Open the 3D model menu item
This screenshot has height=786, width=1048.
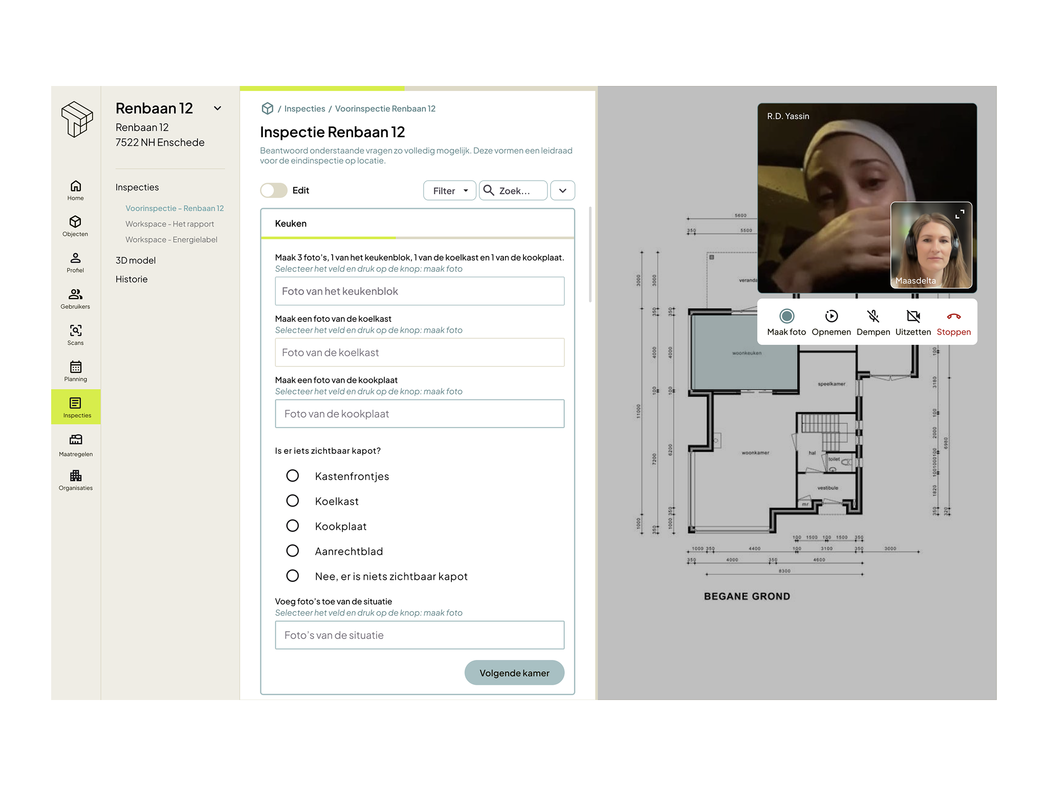click(136, 260)
